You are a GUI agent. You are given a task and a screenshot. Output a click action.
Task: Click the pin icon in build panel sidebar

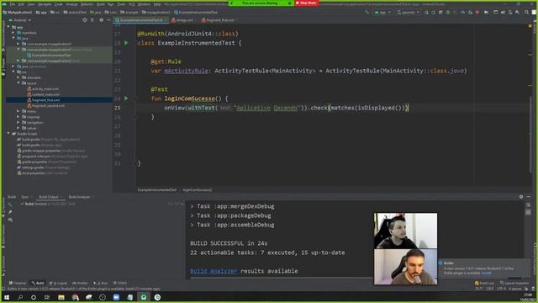click(x=10, y=212)
